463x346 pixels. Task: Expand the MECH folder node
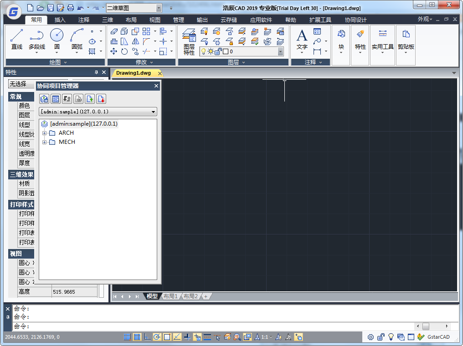44,142
